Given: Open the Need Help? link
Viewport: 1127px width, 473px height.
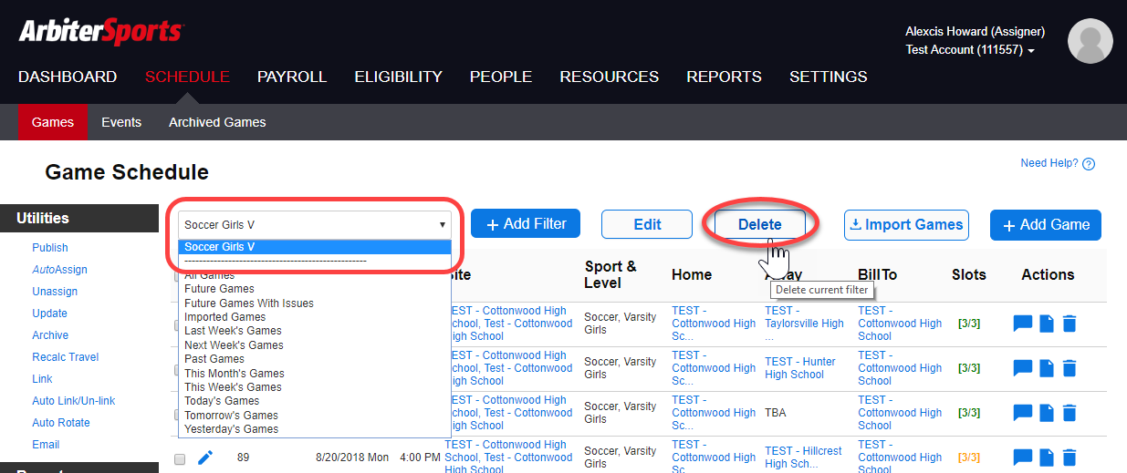Looking at the screenshot, I should coord(1049,164).
